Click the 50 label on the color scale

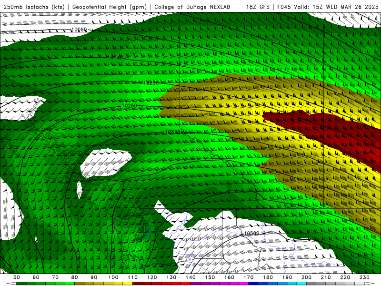point(17,277)
